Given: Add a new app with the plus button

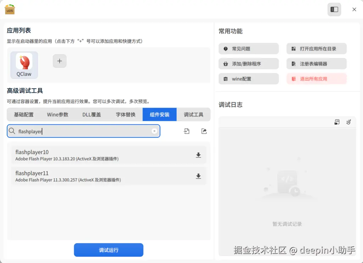Looking at the screenshot, I should pyautogui.click(x=60, y=61).
